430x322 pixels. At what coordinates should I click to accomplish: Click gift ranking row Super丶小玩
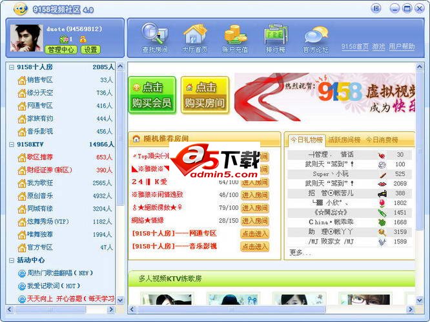350,174
